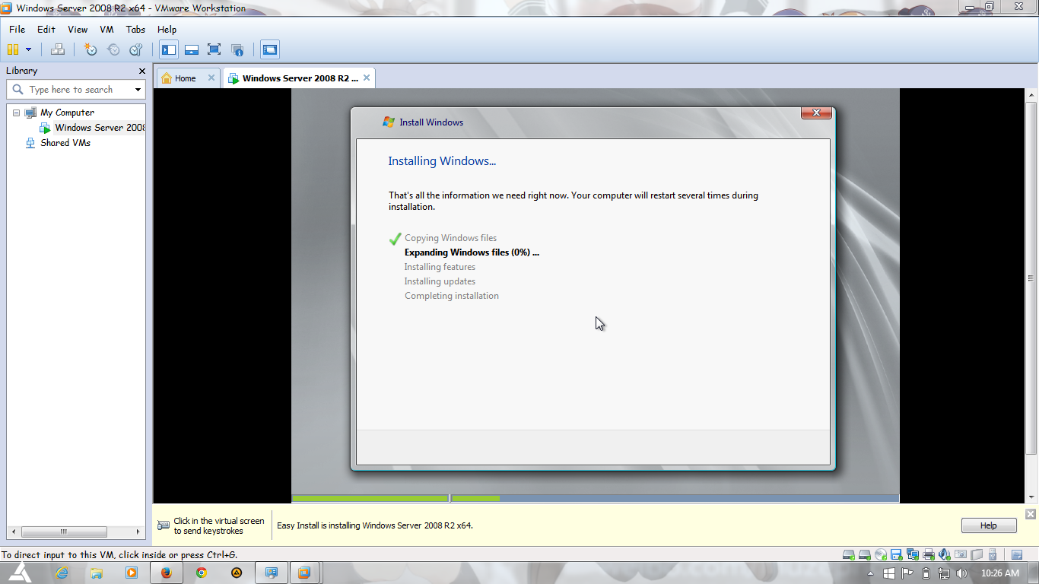Revert VM to previous snapshot

point(113,49)
